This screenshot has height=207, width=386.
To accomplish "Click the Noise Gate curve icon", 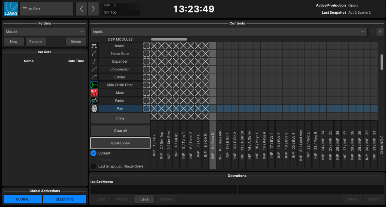I will [94, 54].
